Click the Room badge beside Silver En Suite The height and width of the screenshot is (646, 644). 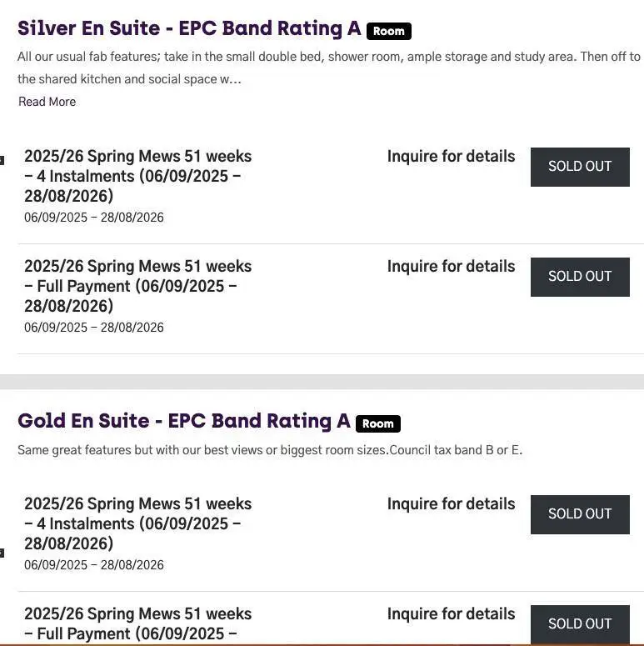click(389, 32)
